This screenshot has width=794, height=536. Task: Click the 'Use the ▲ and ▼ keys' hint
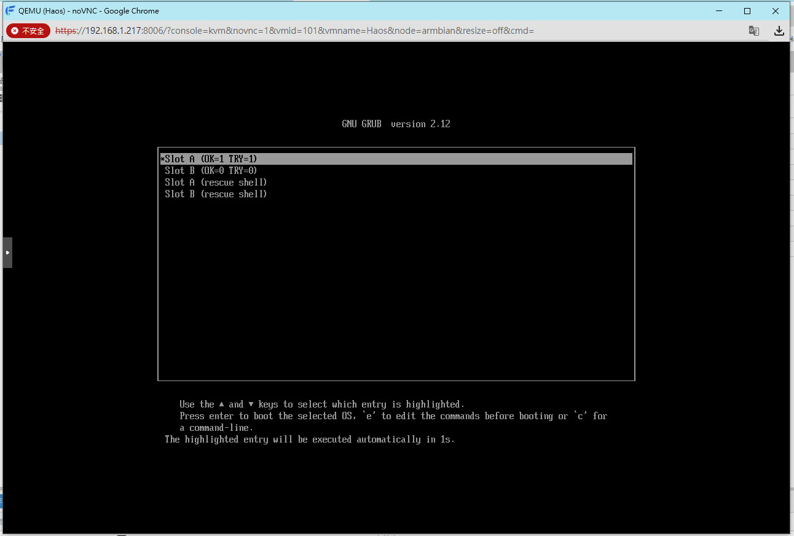click(321, 404)
